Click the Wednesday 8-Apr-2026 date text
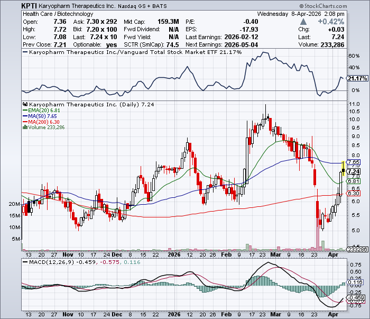370x319 pixels. pyautogui.click(x=289, y=14)
